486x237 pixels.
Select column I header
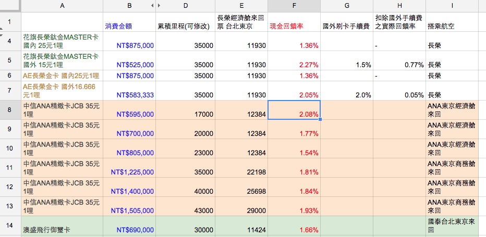click(452, 6)
